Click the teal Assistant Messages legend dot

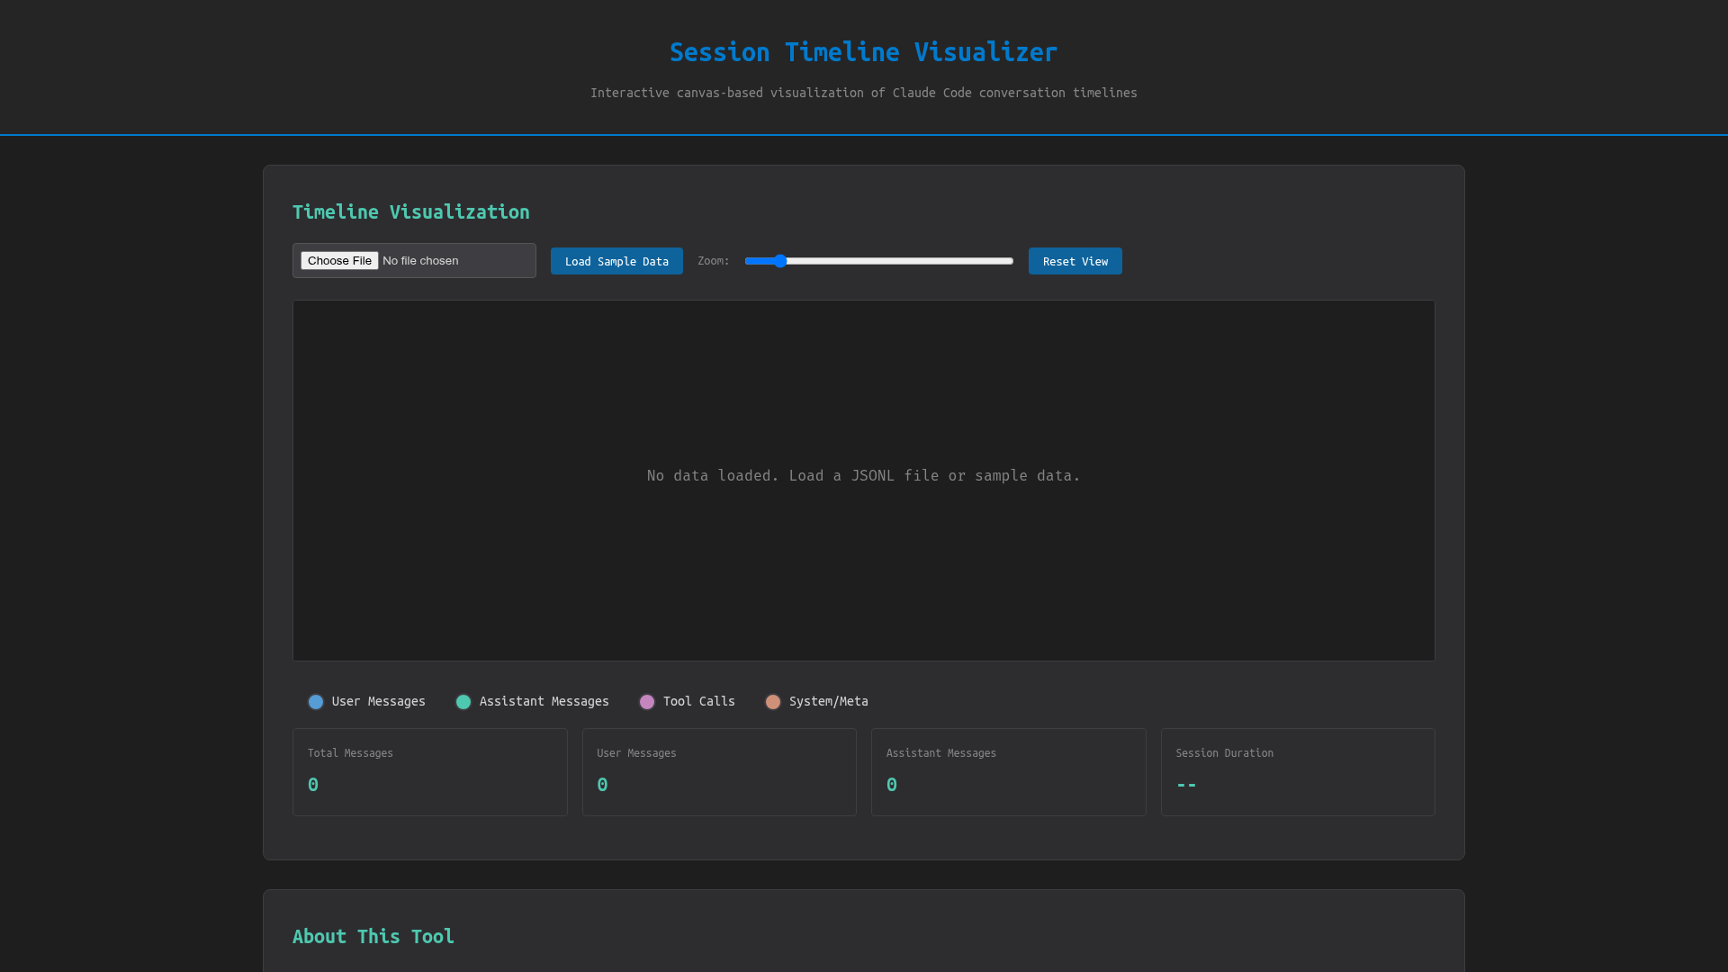click(463, 702)
